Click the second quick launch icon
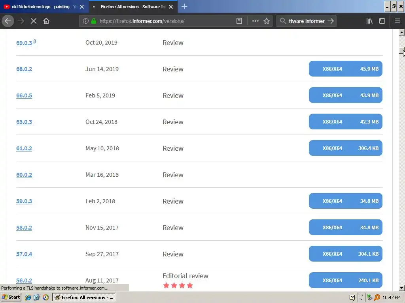This screenshot has width=405, height=303. [36, 297]
